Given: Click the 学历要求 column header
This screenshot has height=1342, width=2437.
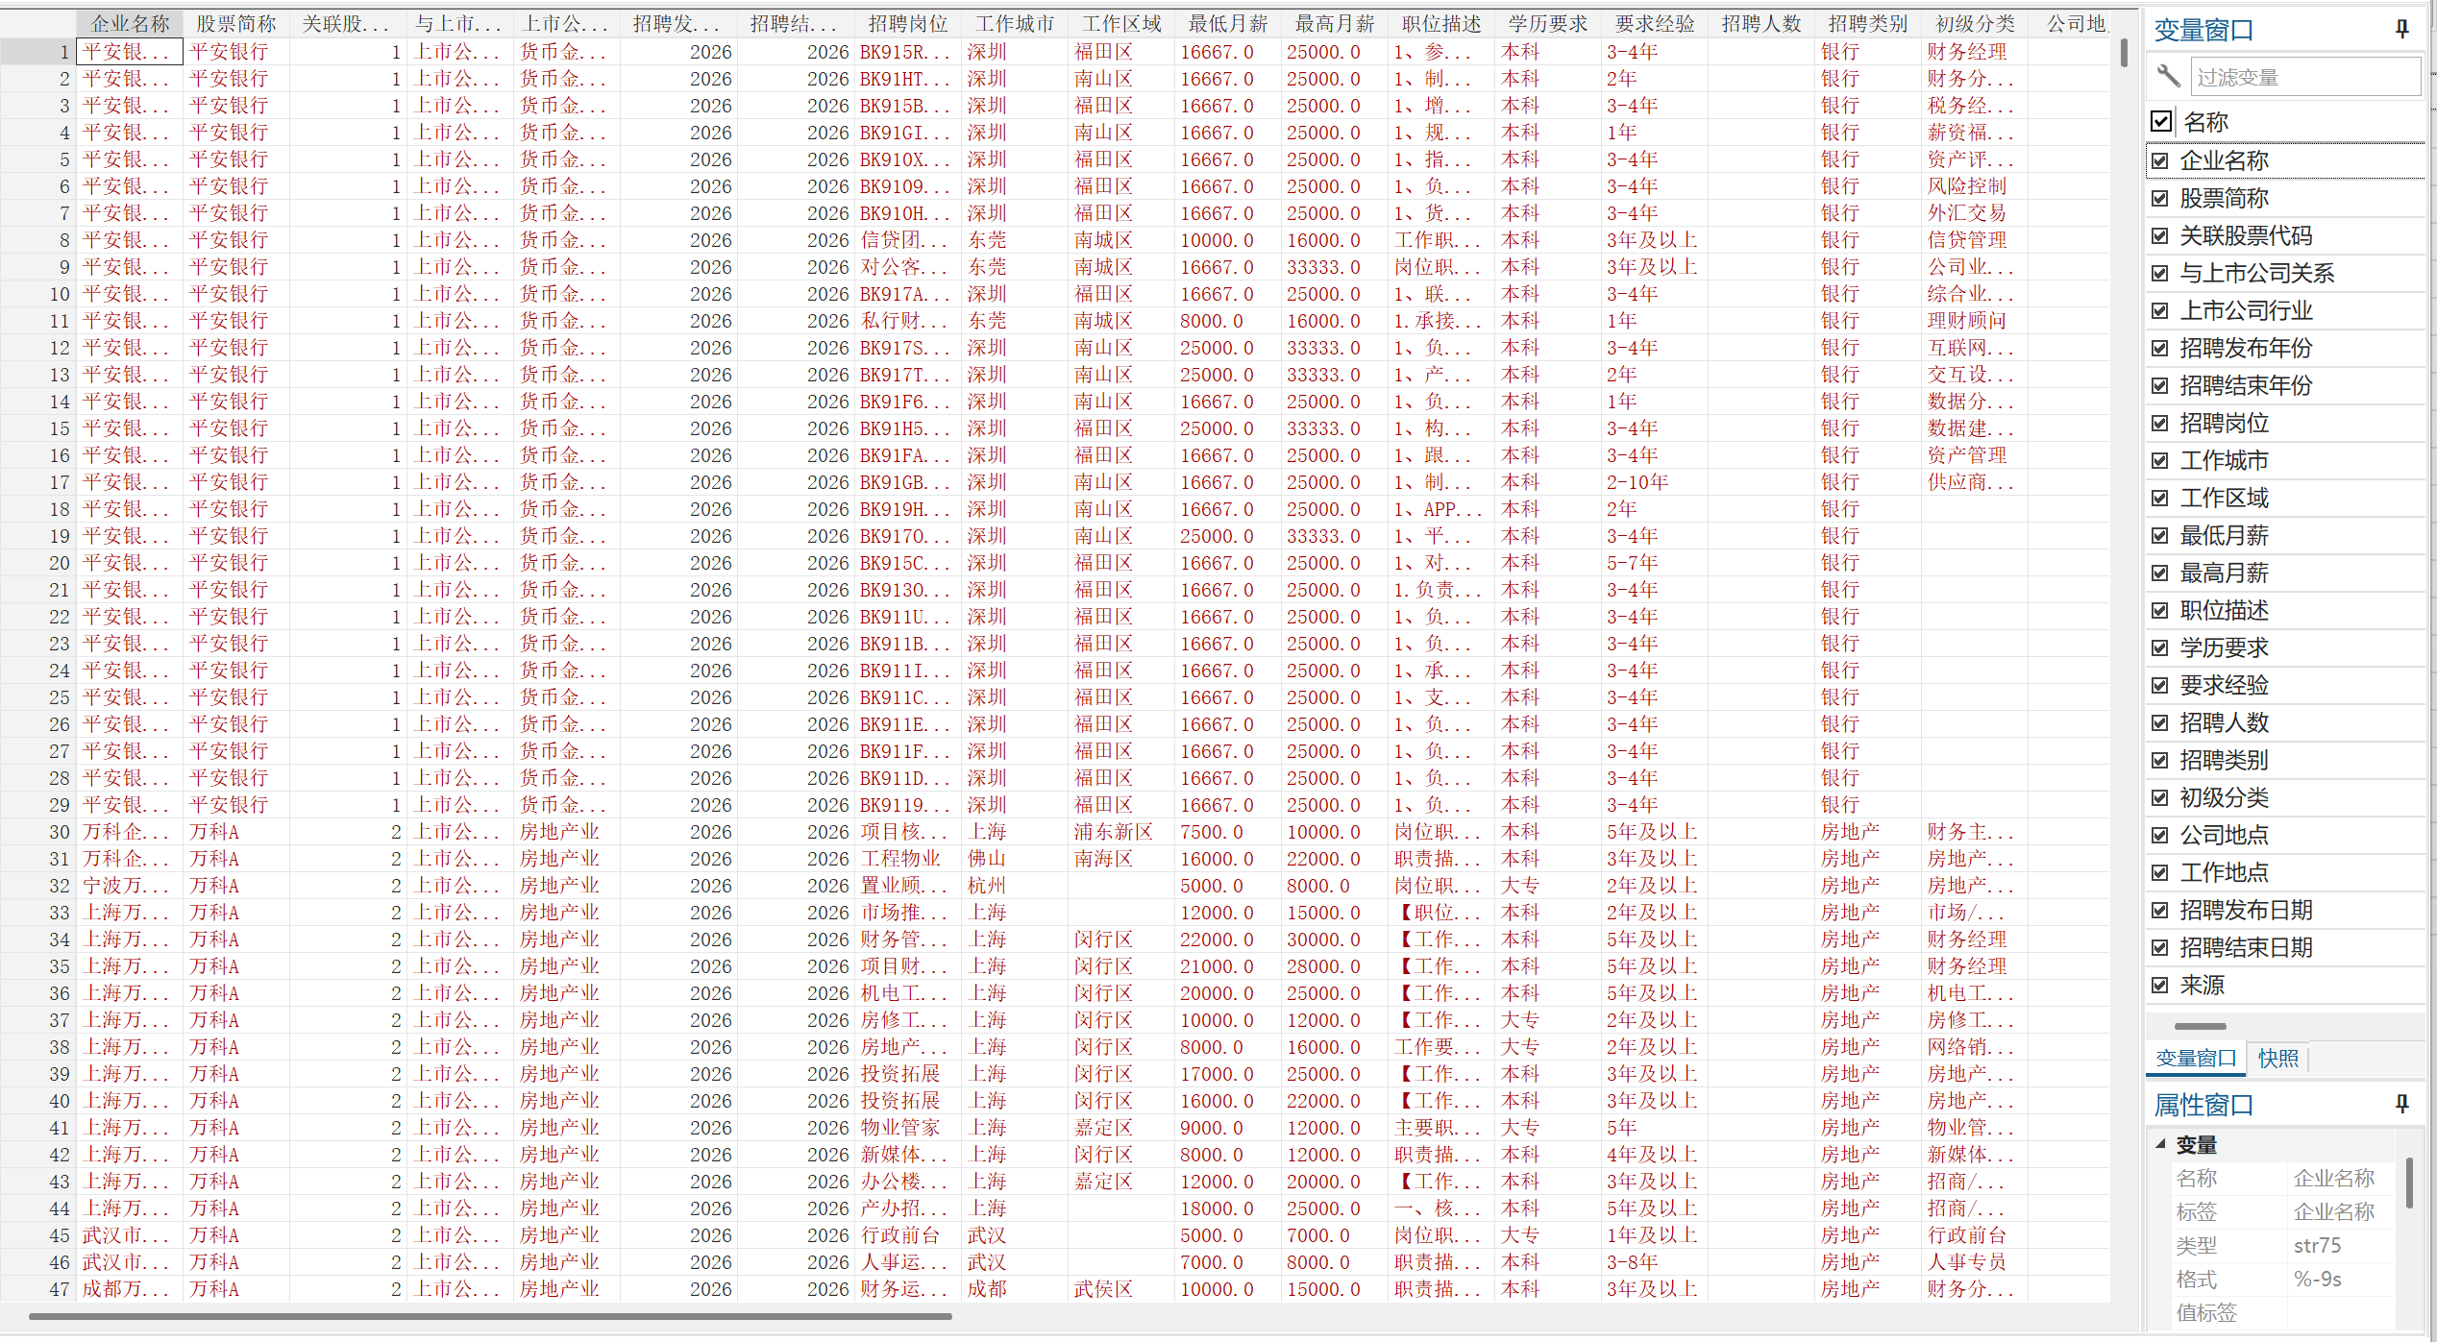Looking at the screenshot, I should 1547,24.
